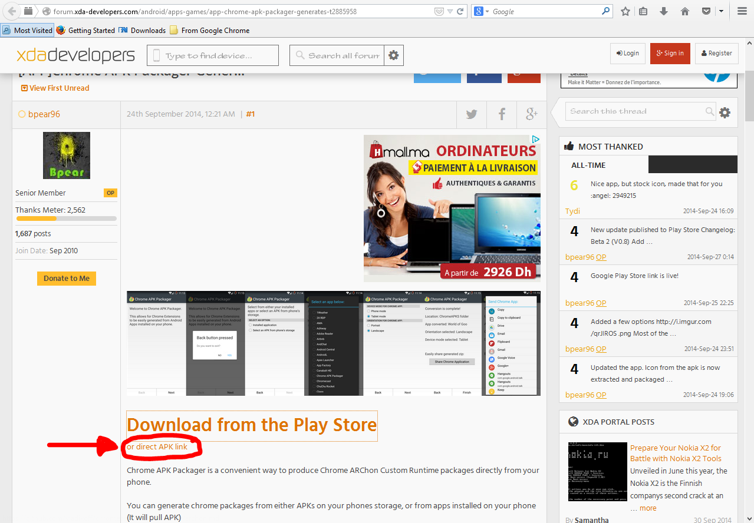Open the Pocket icon in the address bar
The width and height of the screenshot is (754, 523).
point(439,11)
